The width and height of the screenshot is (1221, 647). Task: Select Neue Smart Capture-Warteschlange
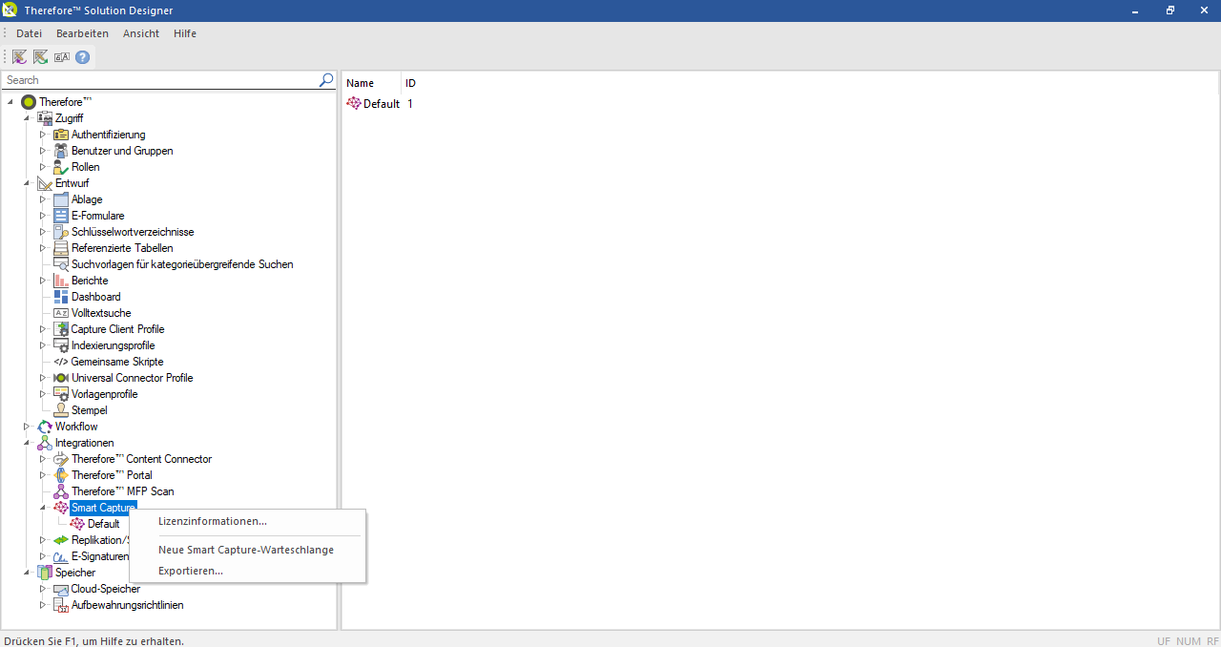point(245,550)
